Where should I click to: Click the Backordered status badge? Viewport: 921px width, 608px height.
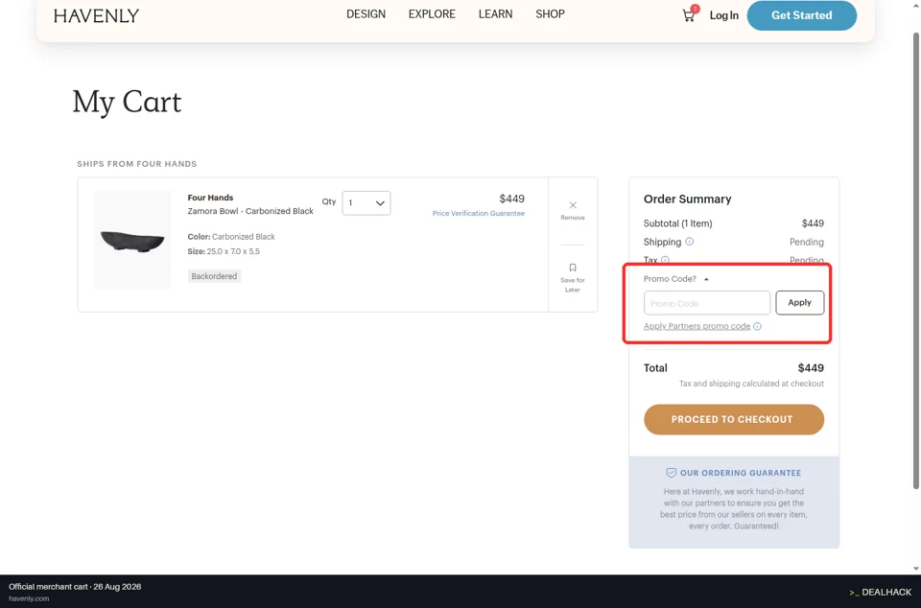214,276
